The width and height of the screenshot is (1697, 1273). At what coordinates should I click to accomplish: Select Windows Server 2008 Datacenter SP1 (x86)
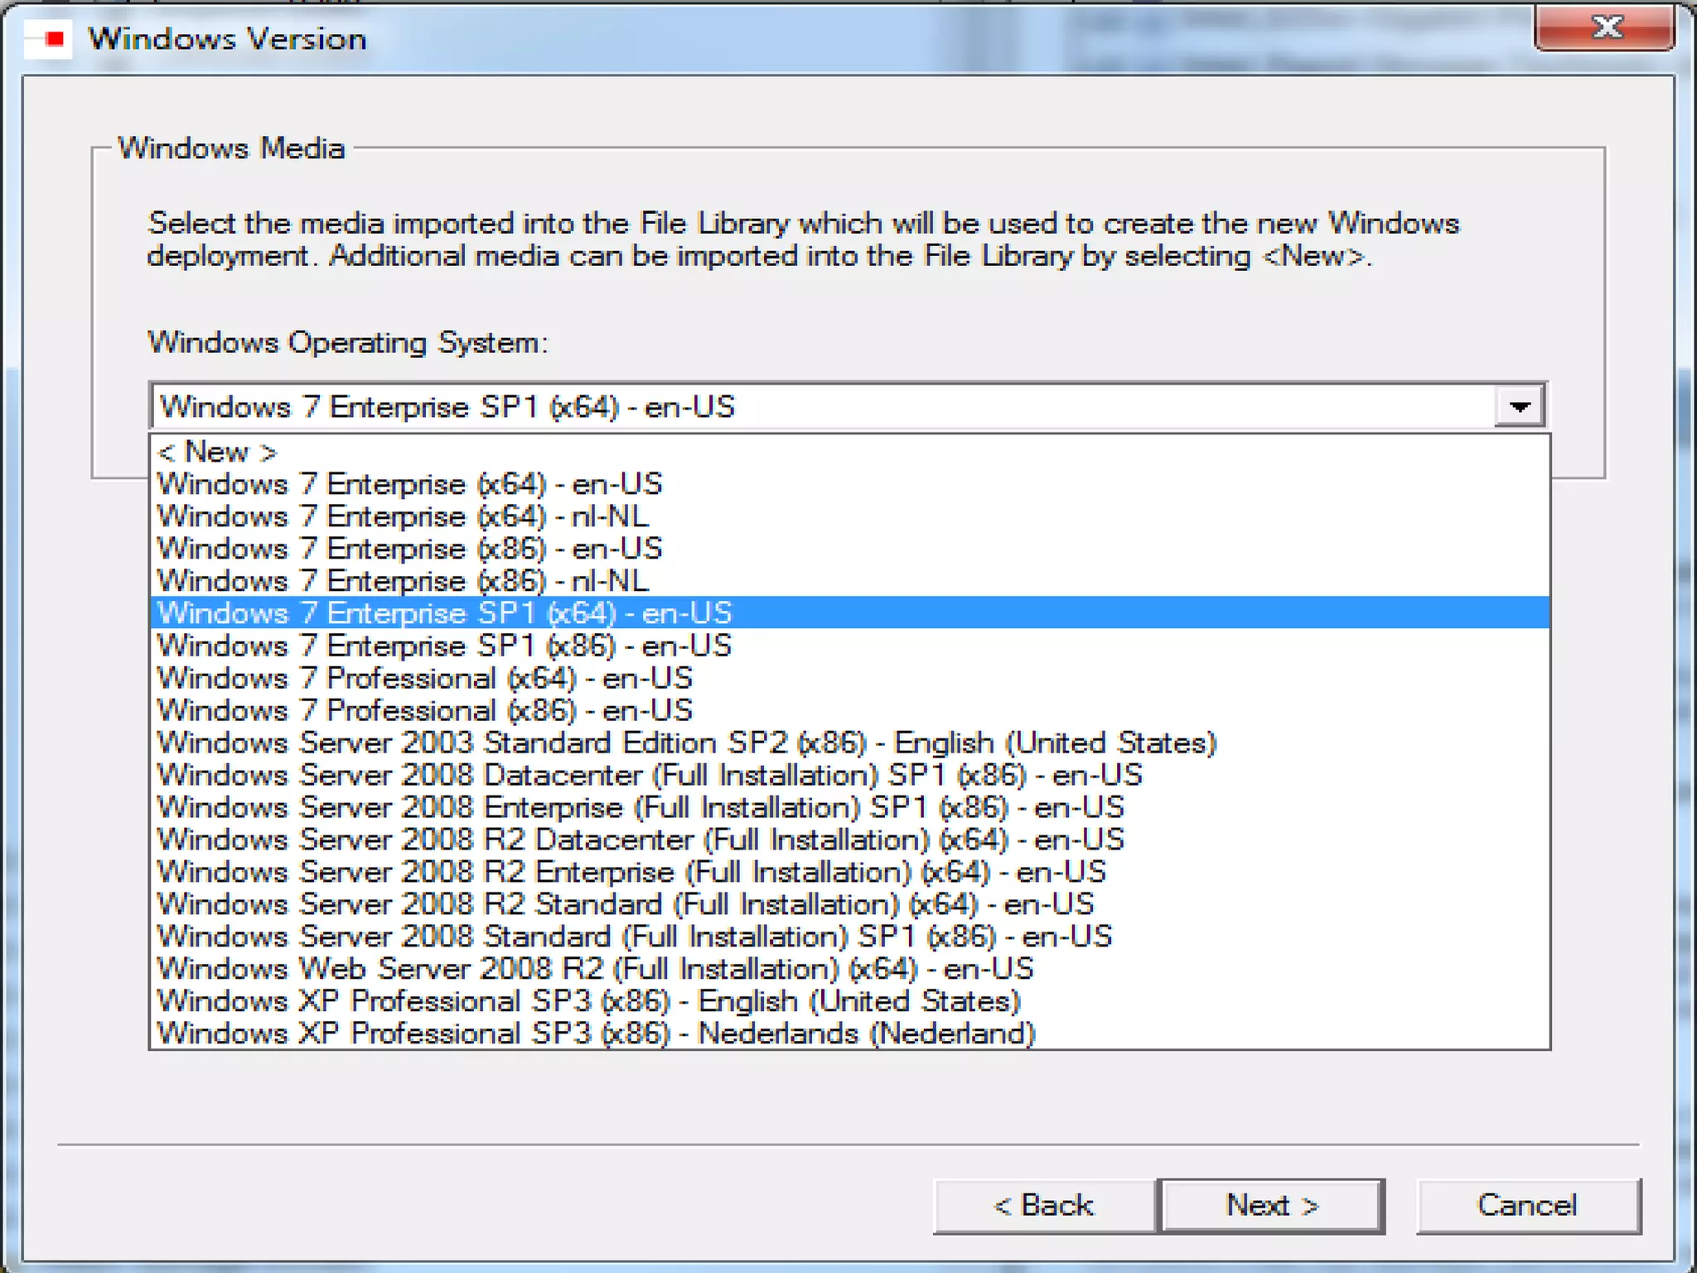(x=849, y=775)
